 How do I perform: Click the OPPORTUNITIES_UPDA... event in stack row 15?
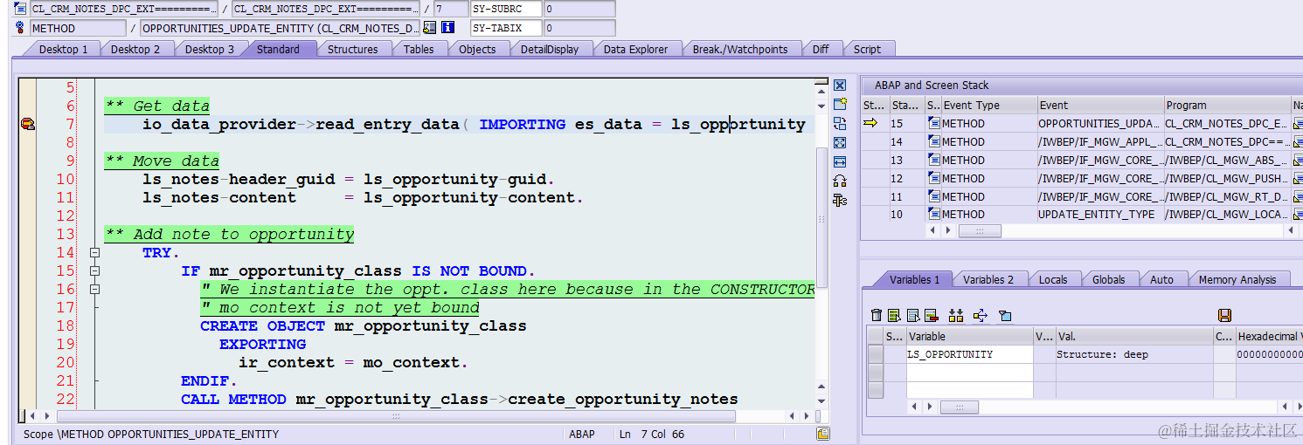pos(1099,124)
